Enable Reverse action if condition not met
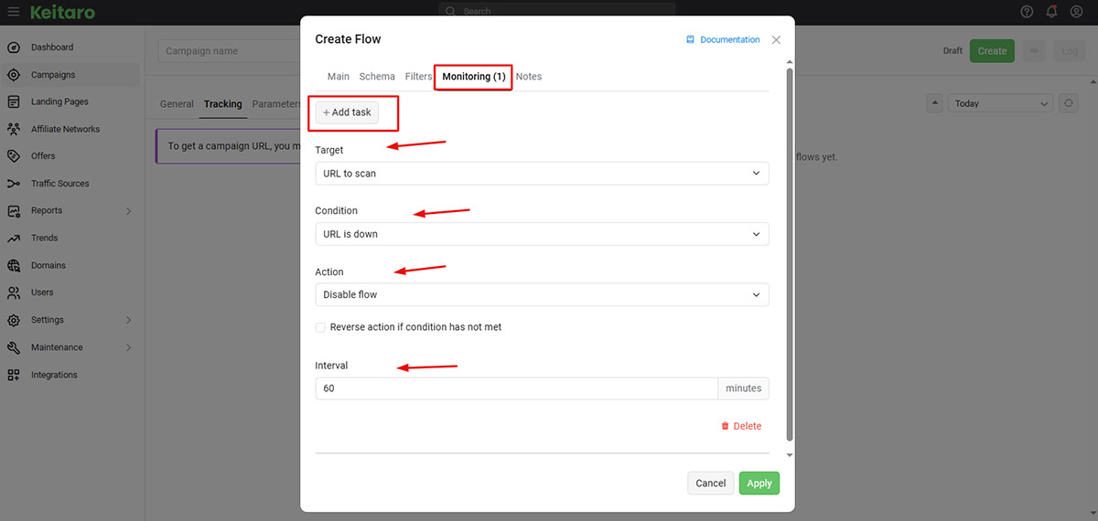1098x521 pixels. pos(320,327)
